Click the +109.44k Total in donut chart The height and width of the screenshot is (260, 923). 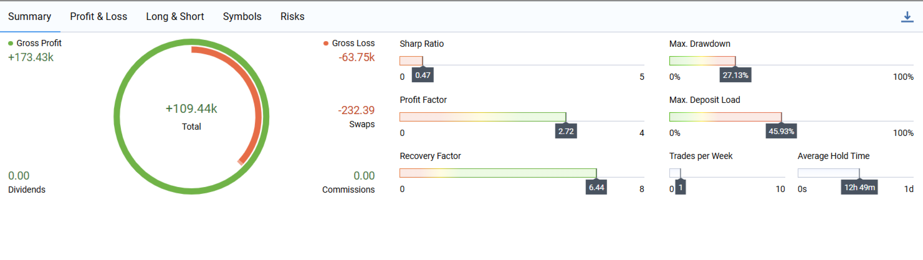click(191, 109)
